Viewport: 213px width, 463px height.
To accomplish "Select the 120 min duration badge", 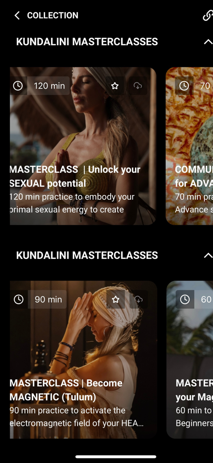I will click(x=49, y=86).
